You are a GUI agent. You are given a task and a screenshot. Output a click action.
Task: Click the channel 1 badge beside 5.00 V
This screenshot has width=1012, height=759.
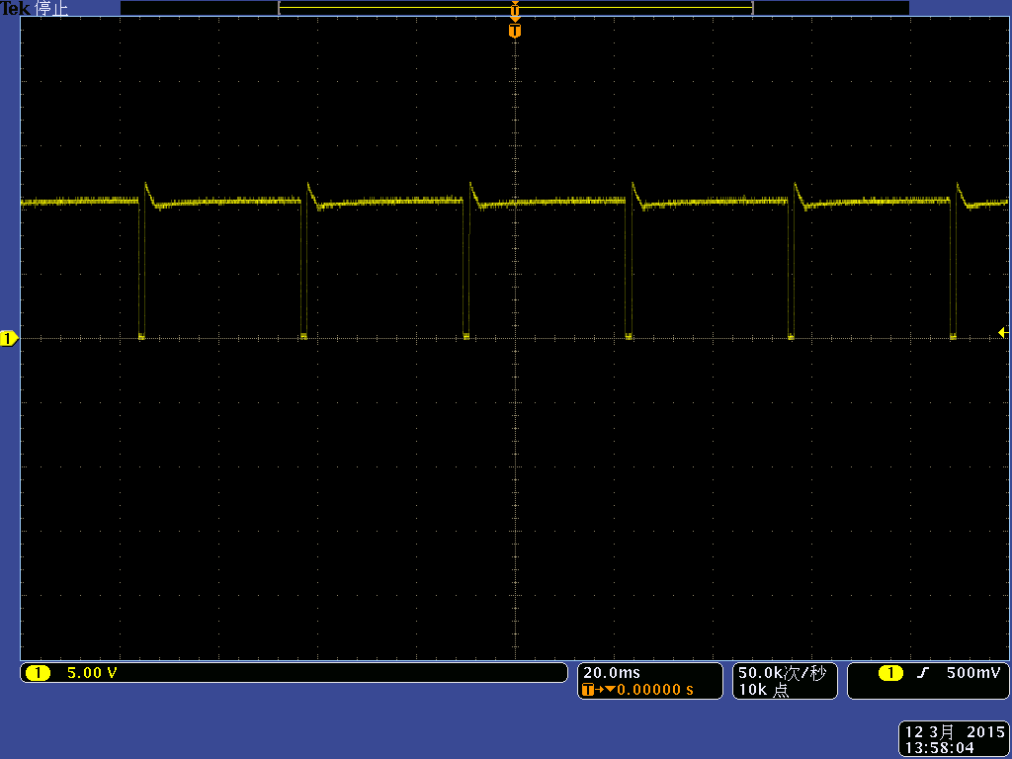coord(38,673)
